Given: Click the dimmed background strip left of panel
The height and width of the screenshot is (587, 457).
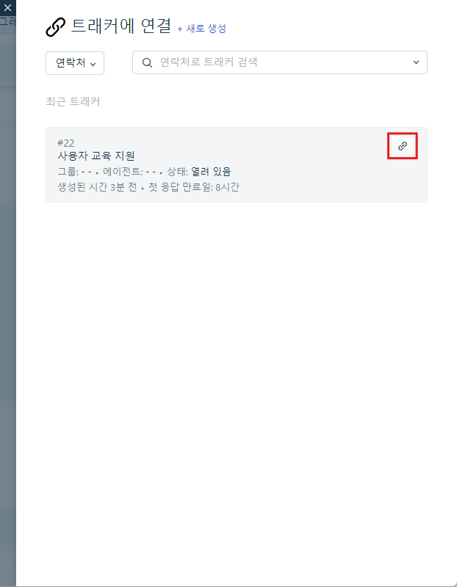Looking at the screenshot, I should [8, 299].
